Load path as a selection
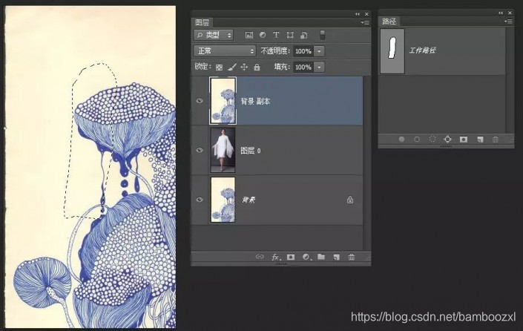Viewport: 523px width, 331px height. (x=432, y=139)
